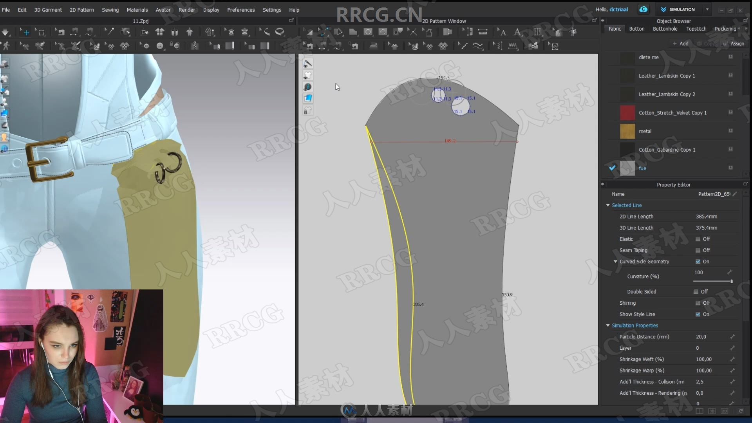The height and width of the screenshot is (423, 752).
Task: Toggle Elastic property Off
Action: point(697,239)
